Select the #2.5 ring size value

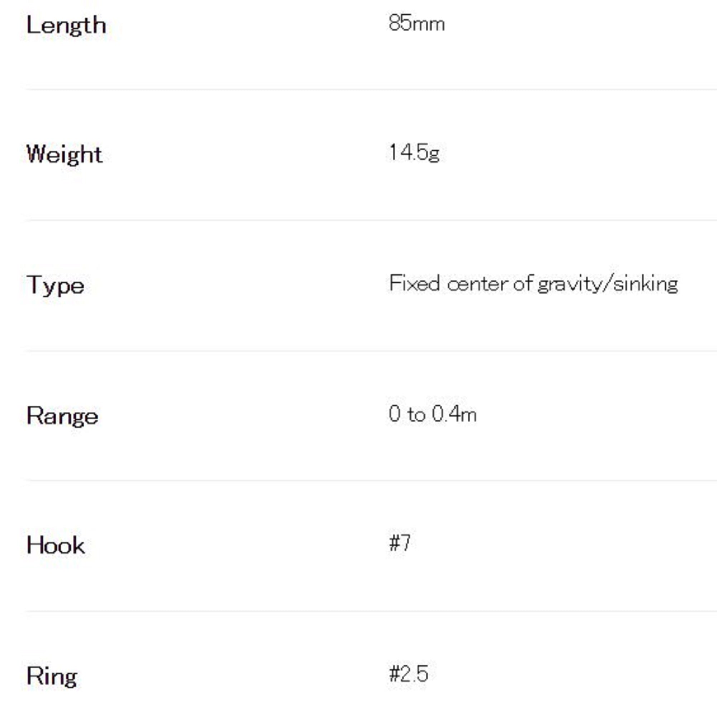coord(409,674)
